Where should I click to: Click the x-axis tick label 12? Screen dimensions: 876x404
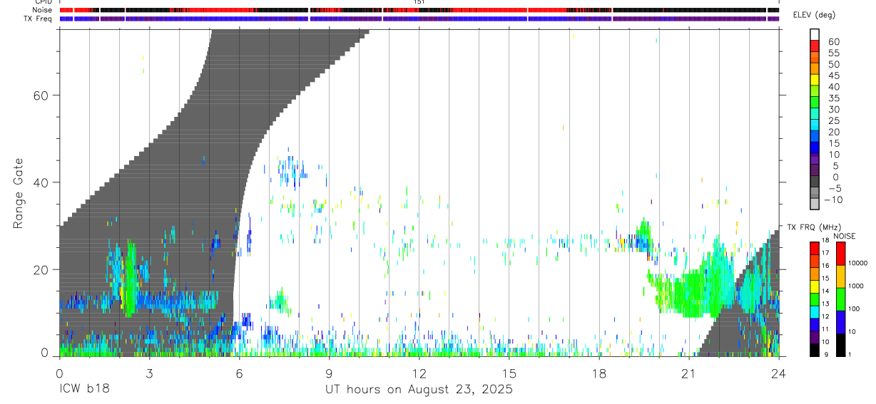(419, 373)
